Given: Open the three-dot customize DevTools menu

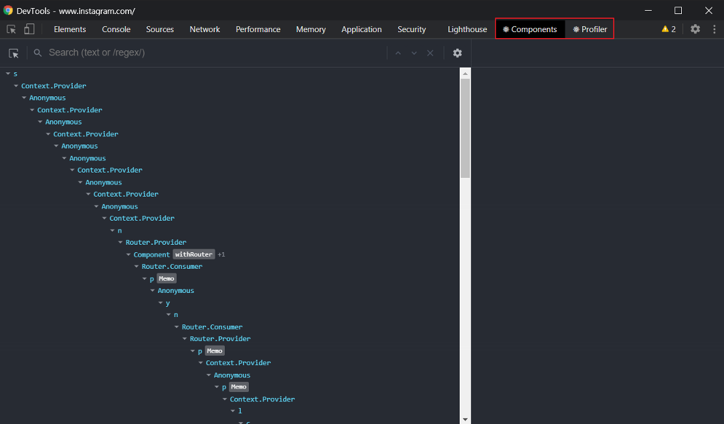Looking at the screenshot, I should tap(715, 29).
